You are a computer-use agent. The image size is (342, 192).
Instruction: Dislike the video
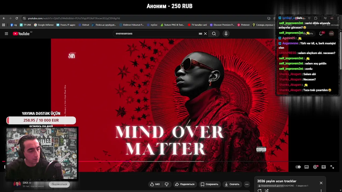166,184
